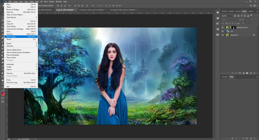Click the add layer style fx icon
This screenshot has width=259, height=140.
tap(236, 73)
